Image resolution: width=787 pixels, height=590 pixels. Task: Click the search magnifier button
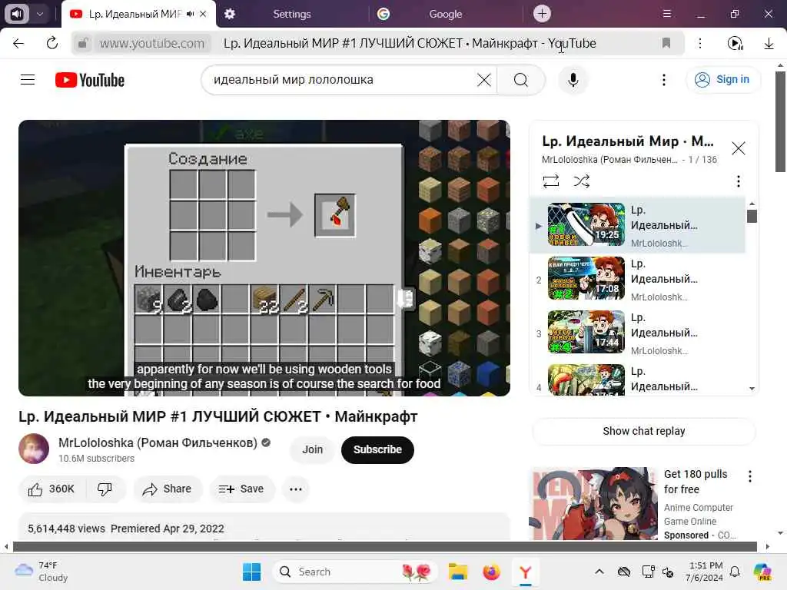click(521, 80)
